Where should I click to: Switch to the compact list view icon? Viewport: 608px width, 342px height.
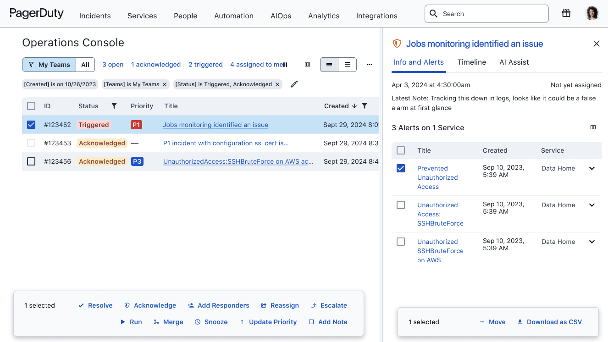[347, 65]
